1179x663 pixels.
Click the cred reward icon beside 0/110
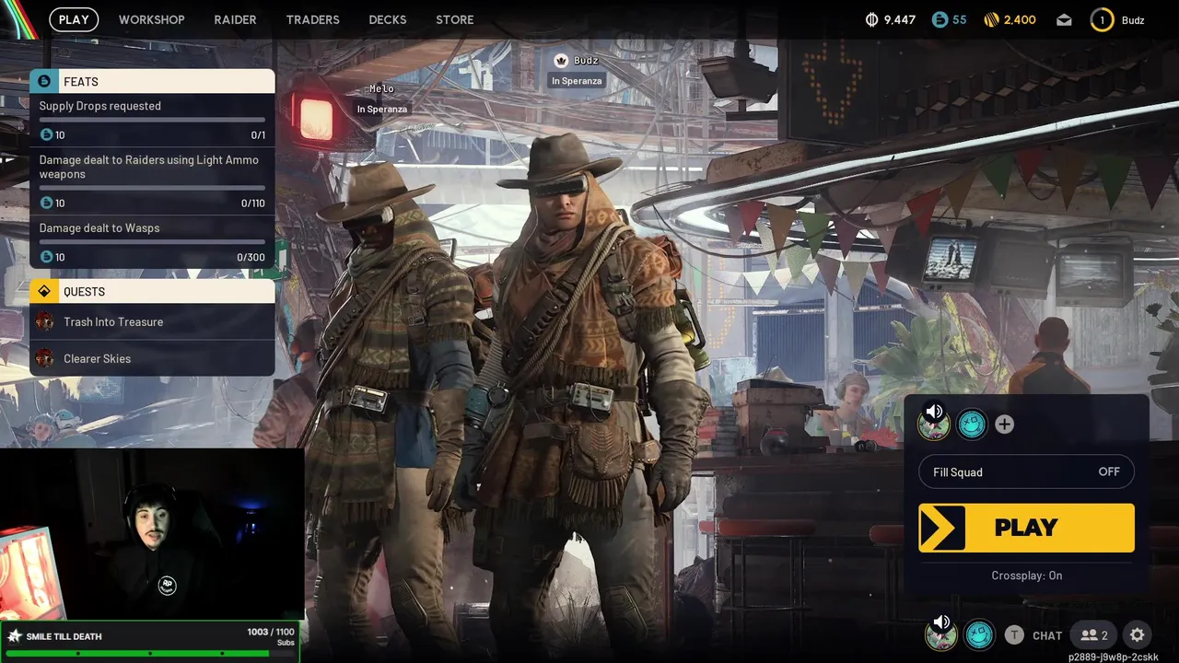[x=47, y=203]
